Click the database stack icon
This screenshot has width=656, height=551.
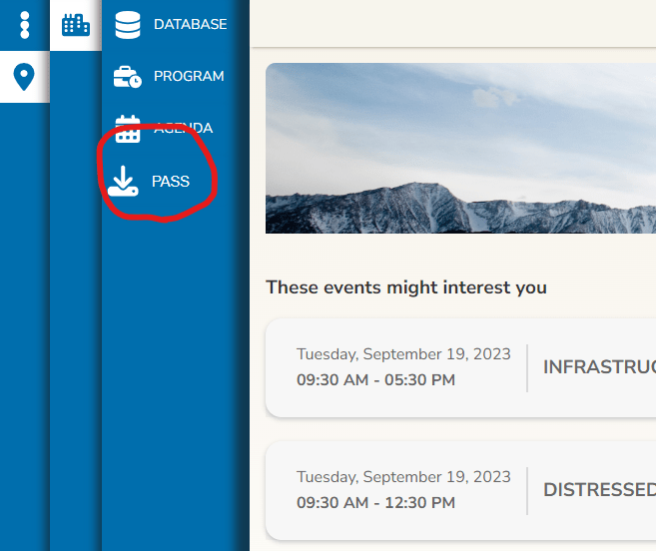coord(128,25)
